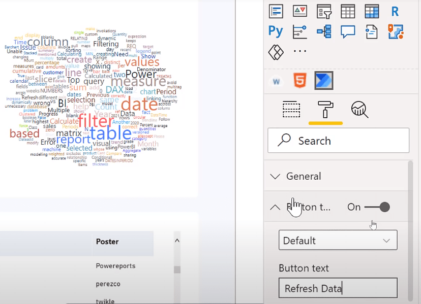Click the word 'report' in cloud
Screen dimensions: 421x304
click(x=73, y=140)
